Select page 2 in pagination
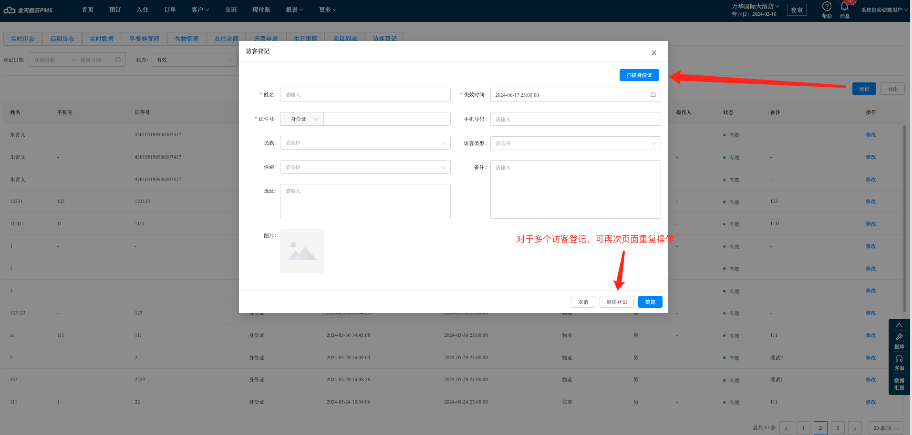Screen dimensions: 912x435 [x=820, y=428]
